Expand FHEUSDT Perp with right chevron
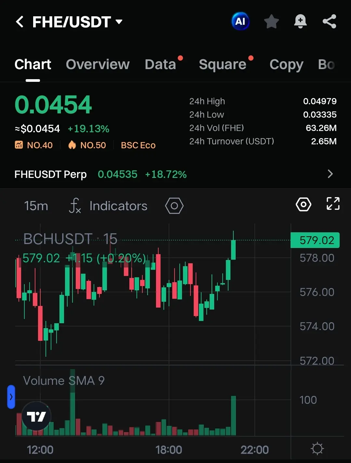The height and width of the screenshot is (463, 351). (330, 174)
